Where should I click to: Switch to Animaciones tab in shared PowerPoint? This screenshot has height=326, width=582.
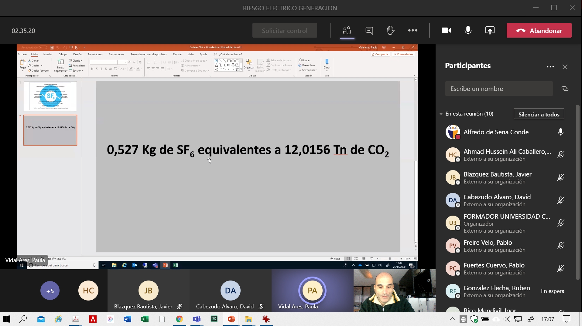point(116,54)
